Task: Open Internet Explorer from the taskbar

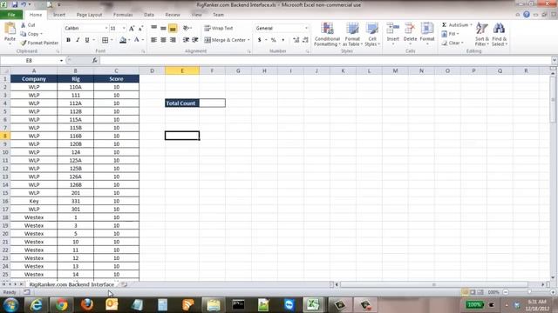Action: point(36,305)
